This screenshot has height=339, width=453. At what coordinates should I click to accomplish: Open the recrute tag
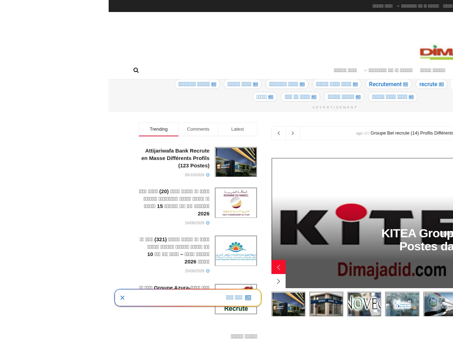pyautogui.click(x=431, y=84)
